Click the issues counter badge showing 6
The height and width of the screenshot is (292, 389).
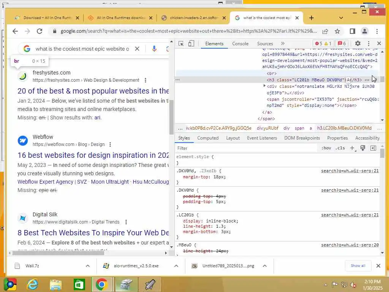pos(342,43)
